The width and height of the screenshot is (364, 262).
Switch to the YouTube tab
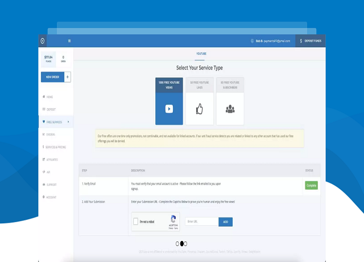pyautogui.click(x=201, y=54)
